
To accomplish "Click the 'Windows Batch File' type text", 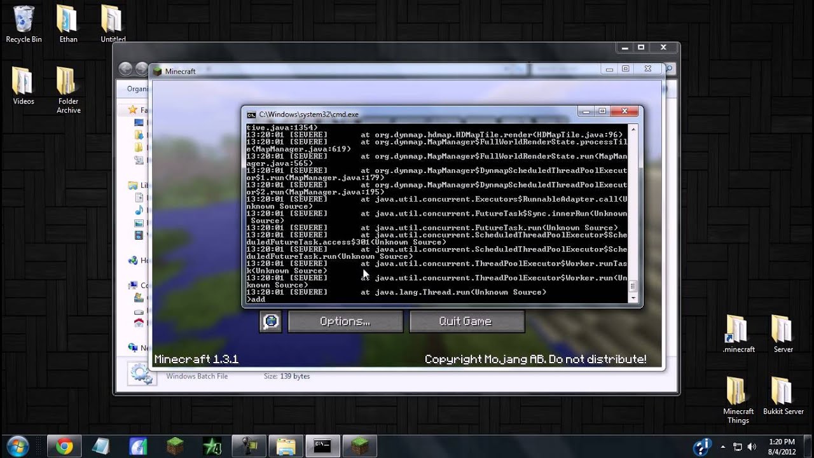I will (197, 377).
